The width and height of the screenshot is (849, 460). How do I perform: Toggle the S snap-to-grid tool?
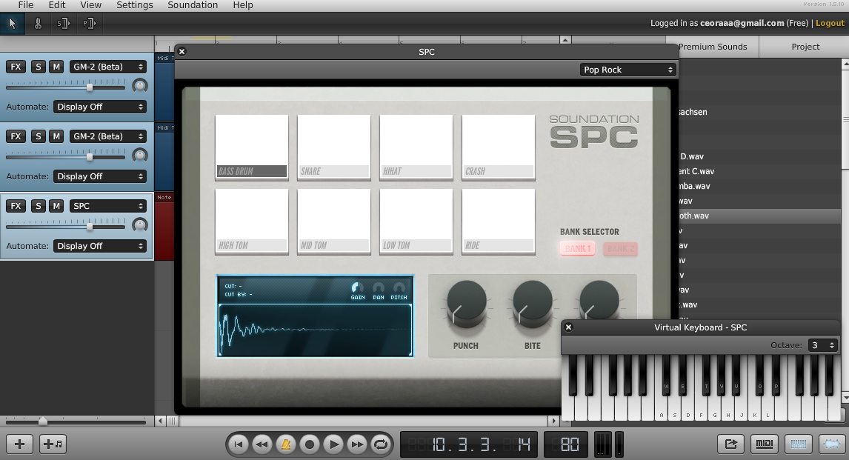[64, 23]
